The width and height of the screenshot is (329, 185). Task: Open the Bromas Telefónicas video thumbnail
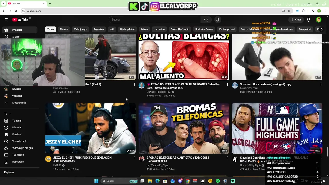pos(184,128)
